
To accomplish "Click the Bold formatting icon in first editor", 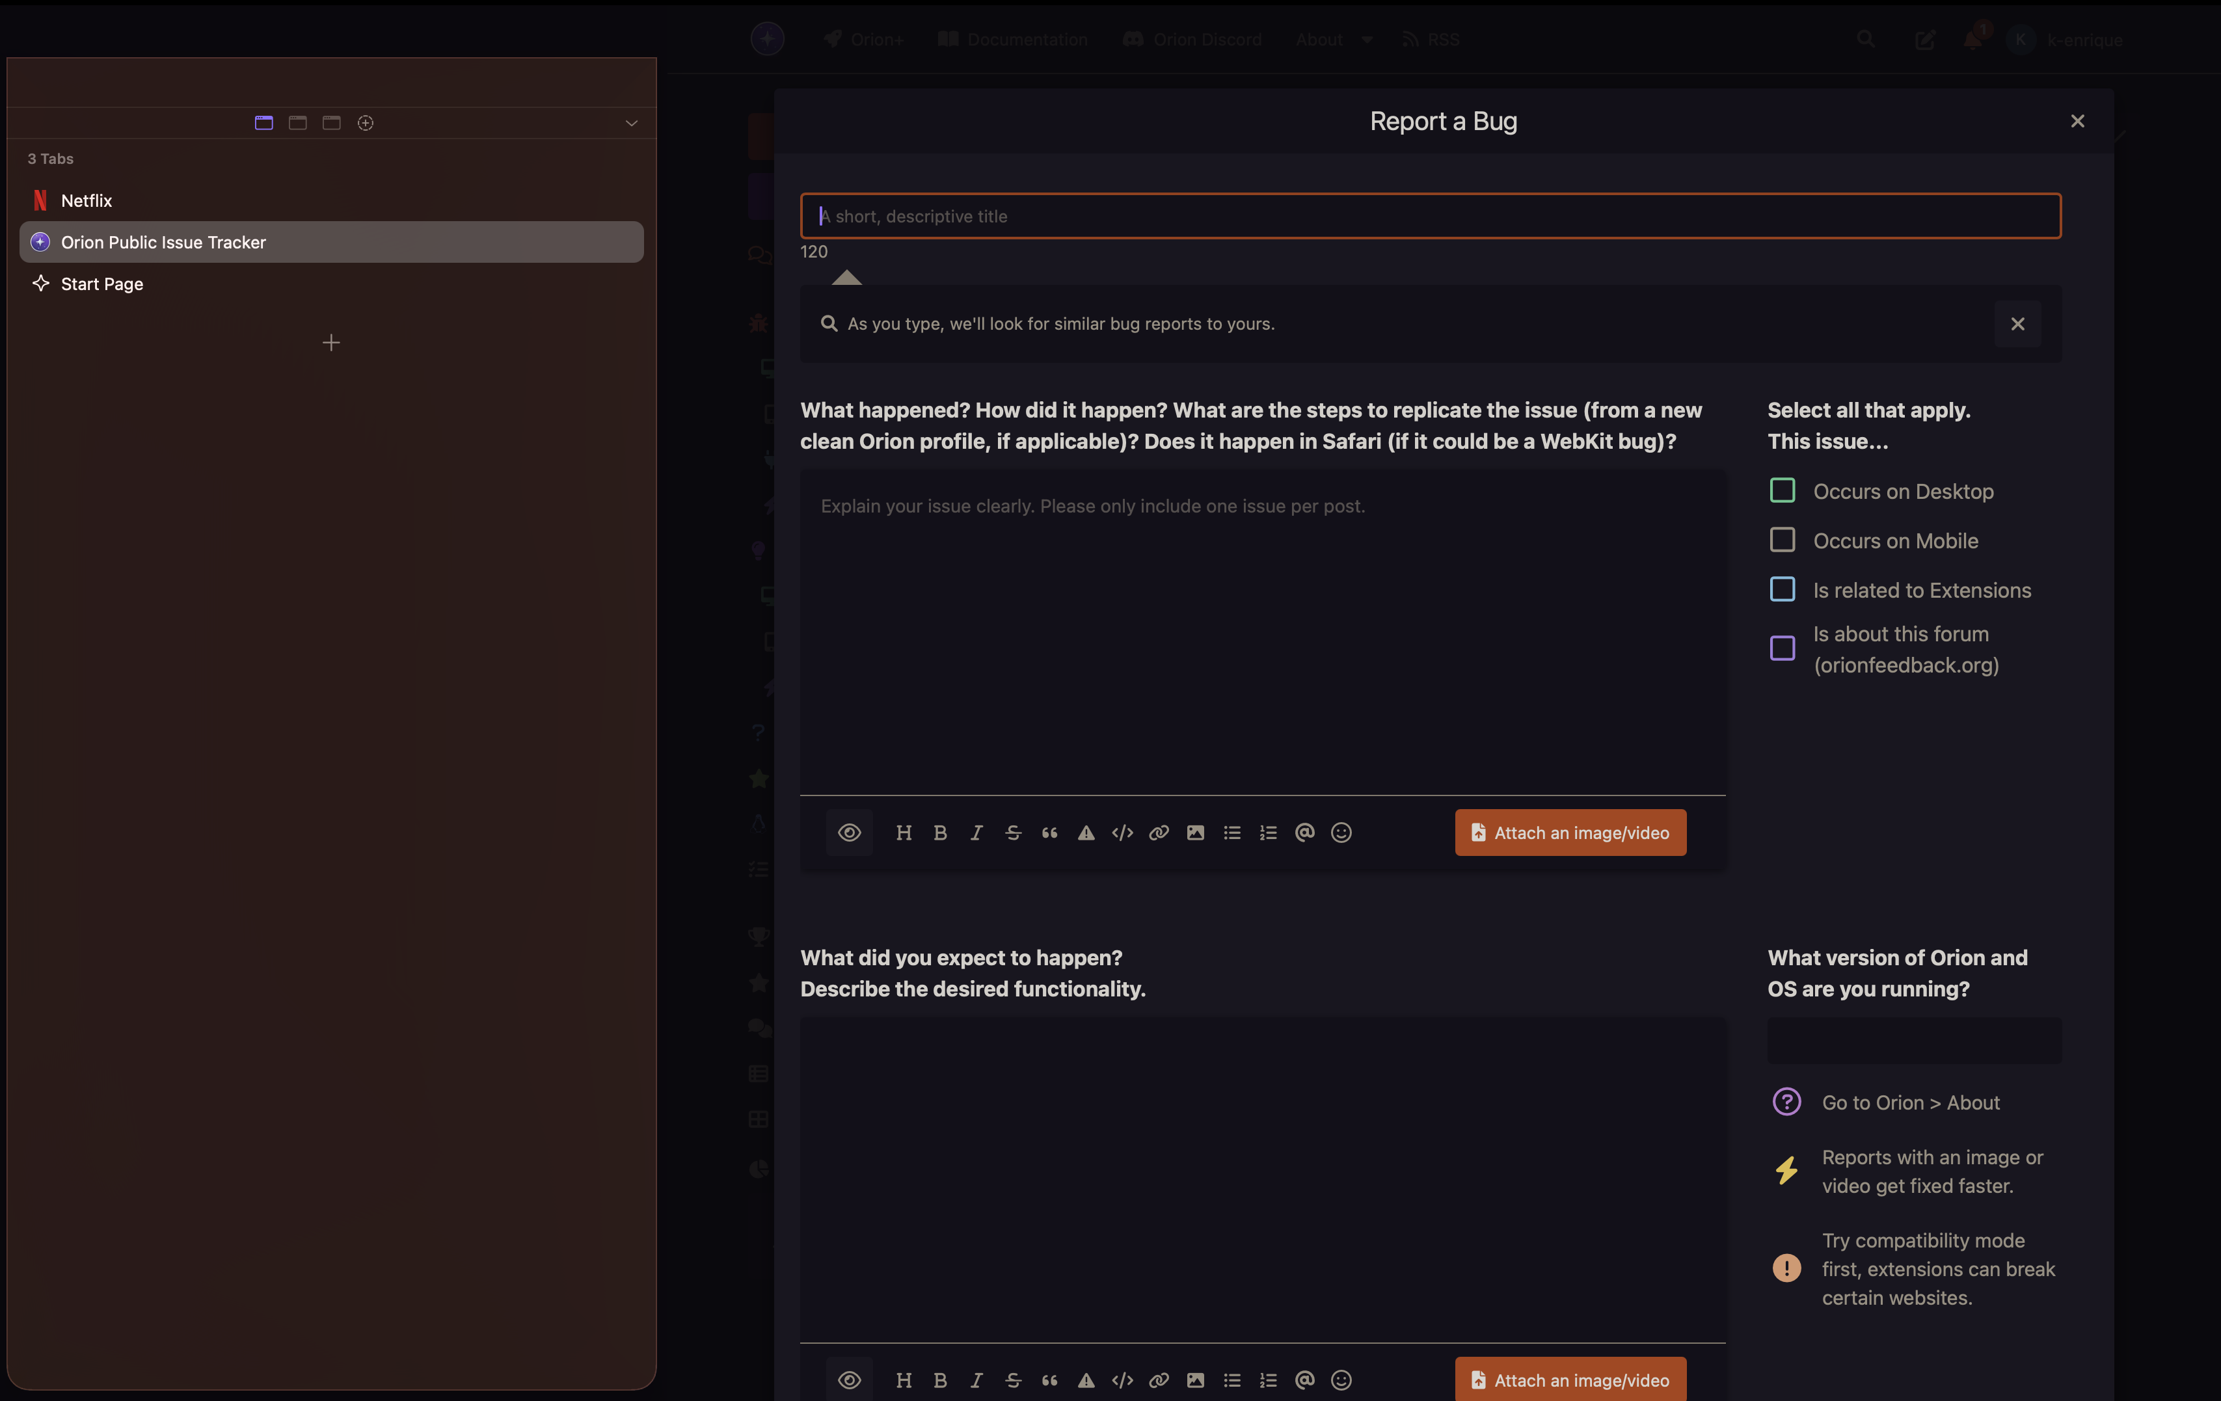I will click(x=940, y=833).
